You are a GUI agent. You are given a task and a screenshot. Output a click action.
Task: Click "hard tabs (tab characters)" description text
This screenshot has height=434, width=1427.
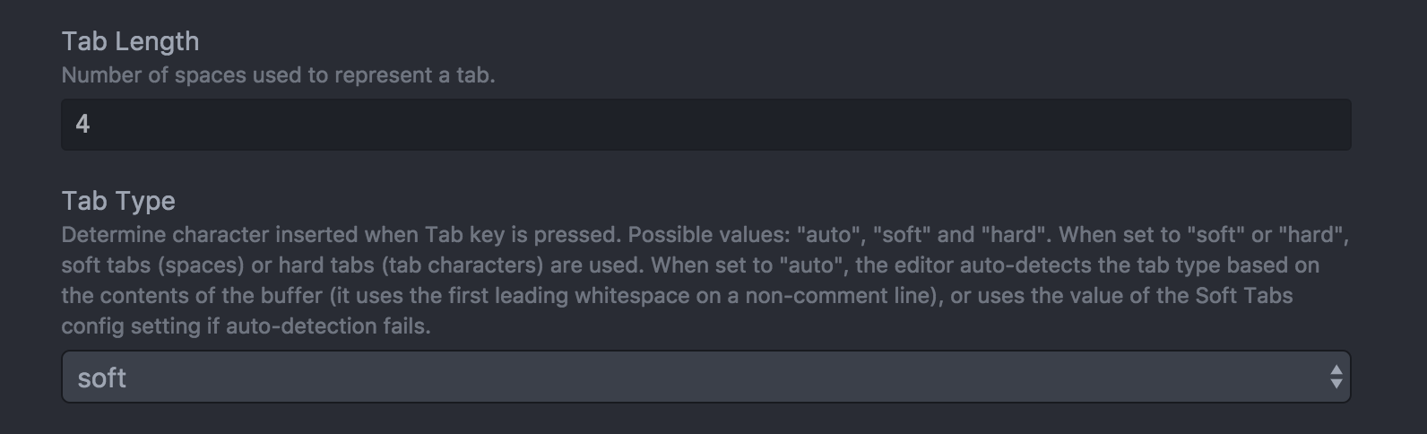tap(415, 265)
